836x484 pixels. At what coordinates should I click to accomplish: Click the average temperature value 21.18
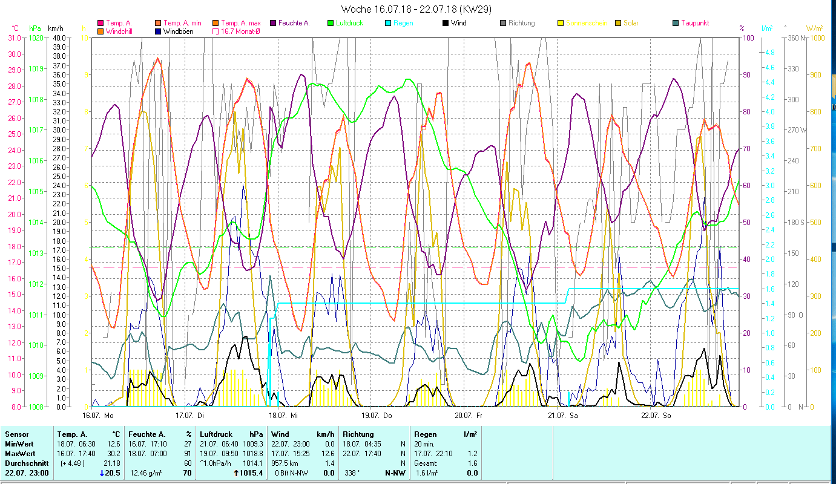112,463
